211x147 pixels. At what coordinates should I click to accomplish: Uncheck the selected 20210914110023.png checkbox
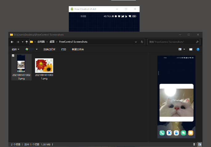pyautogui.click(x=13, y=56)
